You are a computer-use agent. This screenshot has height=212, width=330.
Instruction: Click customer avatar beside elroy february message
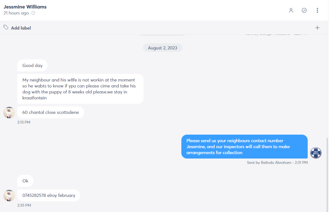9,196
